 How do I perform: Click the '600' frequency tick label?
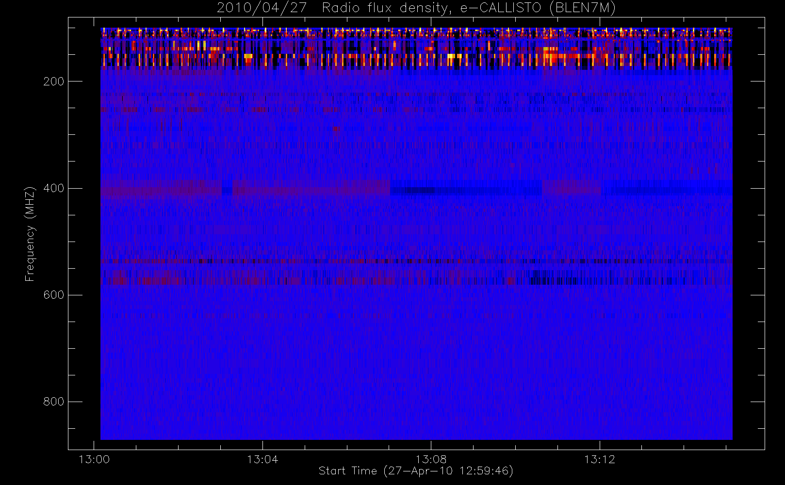pos(54,295)
